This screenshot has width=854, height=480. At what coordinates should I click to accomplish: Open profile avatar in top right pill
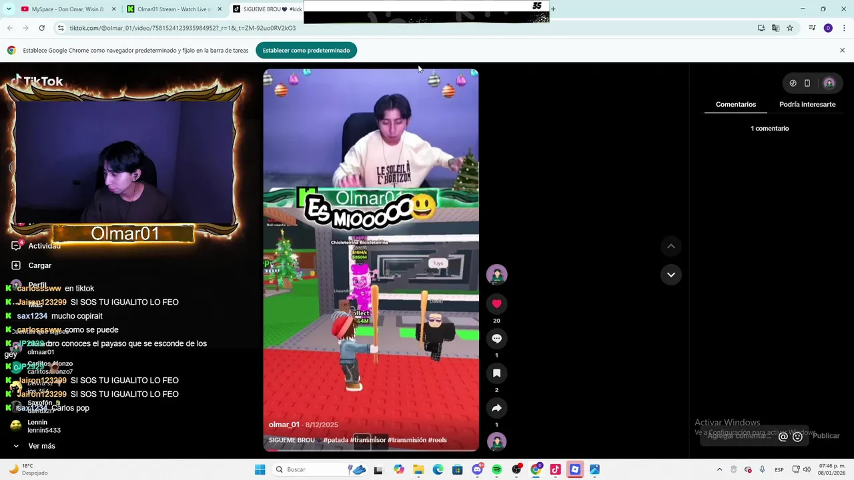(829, 83)
